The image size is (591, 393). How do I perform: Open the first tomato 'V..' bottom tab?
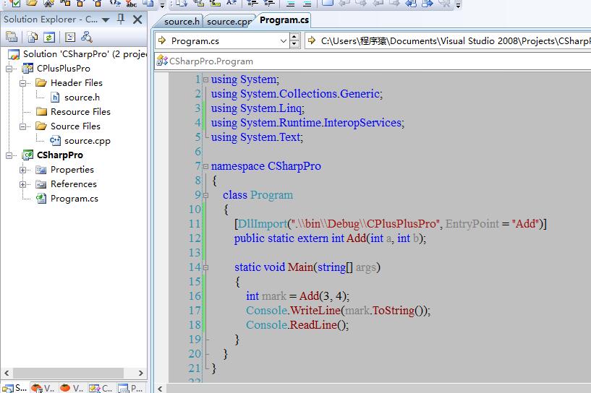click(43, 388)
